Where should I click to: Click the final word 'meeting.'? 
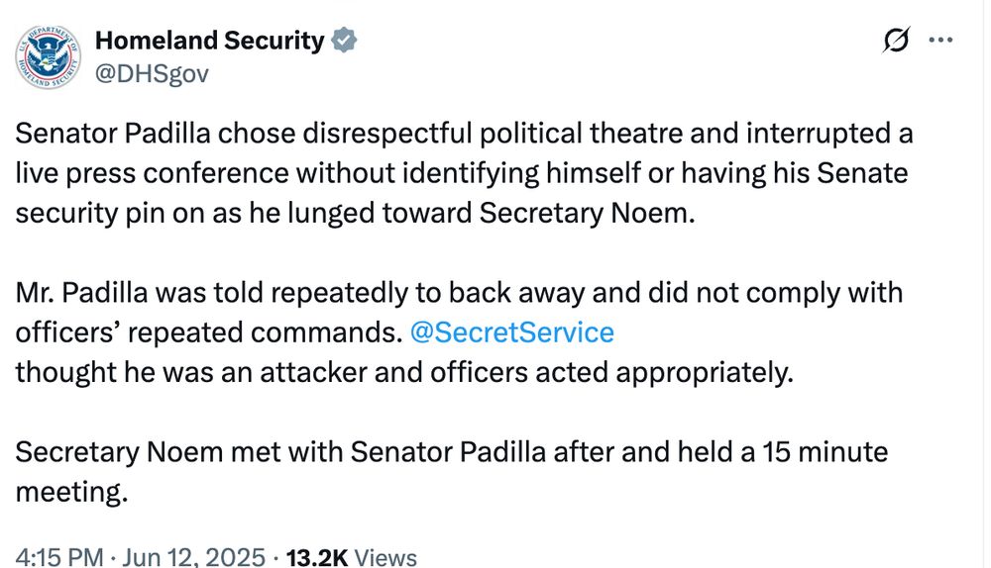(71, 492)
